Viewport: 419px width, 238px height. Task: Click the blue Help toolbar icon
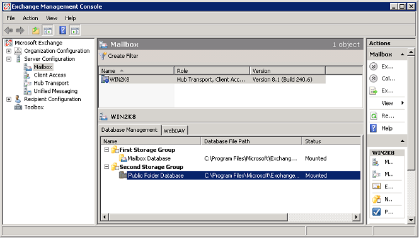(63, 30)
